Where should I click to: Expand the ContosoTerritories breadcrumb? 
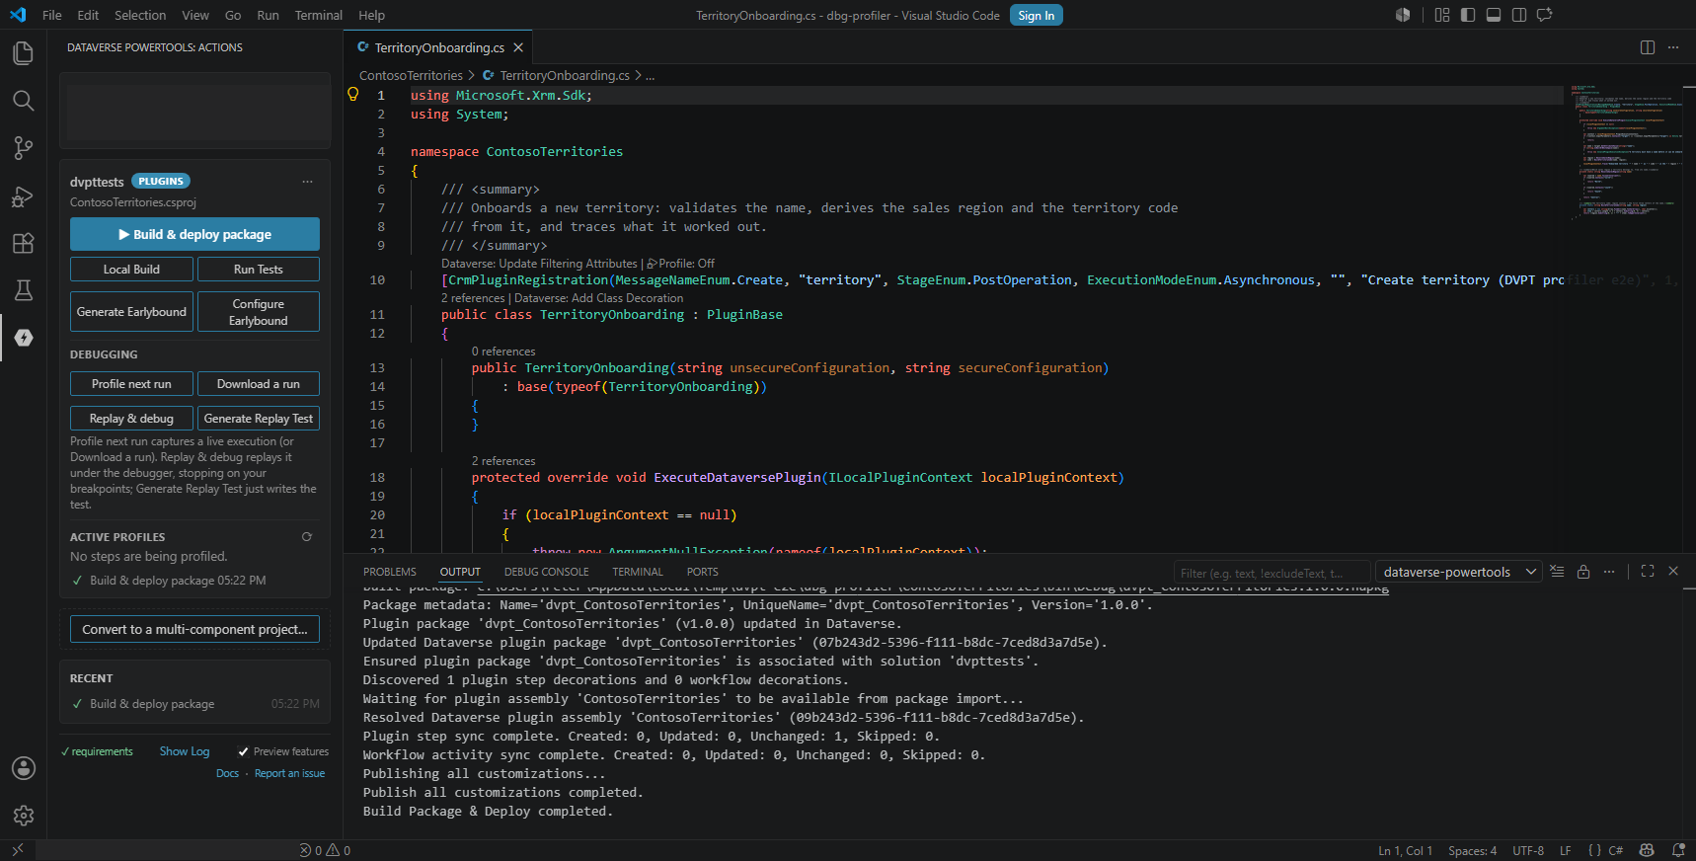(x=411, y=76)
